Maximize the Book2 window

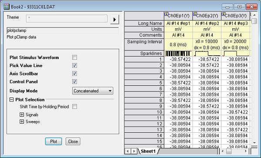(239, 7)
